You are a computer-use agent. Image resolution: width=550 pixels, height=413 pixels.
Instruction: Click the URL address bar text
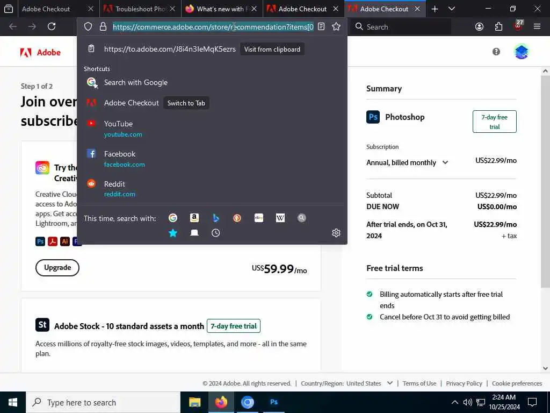pos(213,27)
